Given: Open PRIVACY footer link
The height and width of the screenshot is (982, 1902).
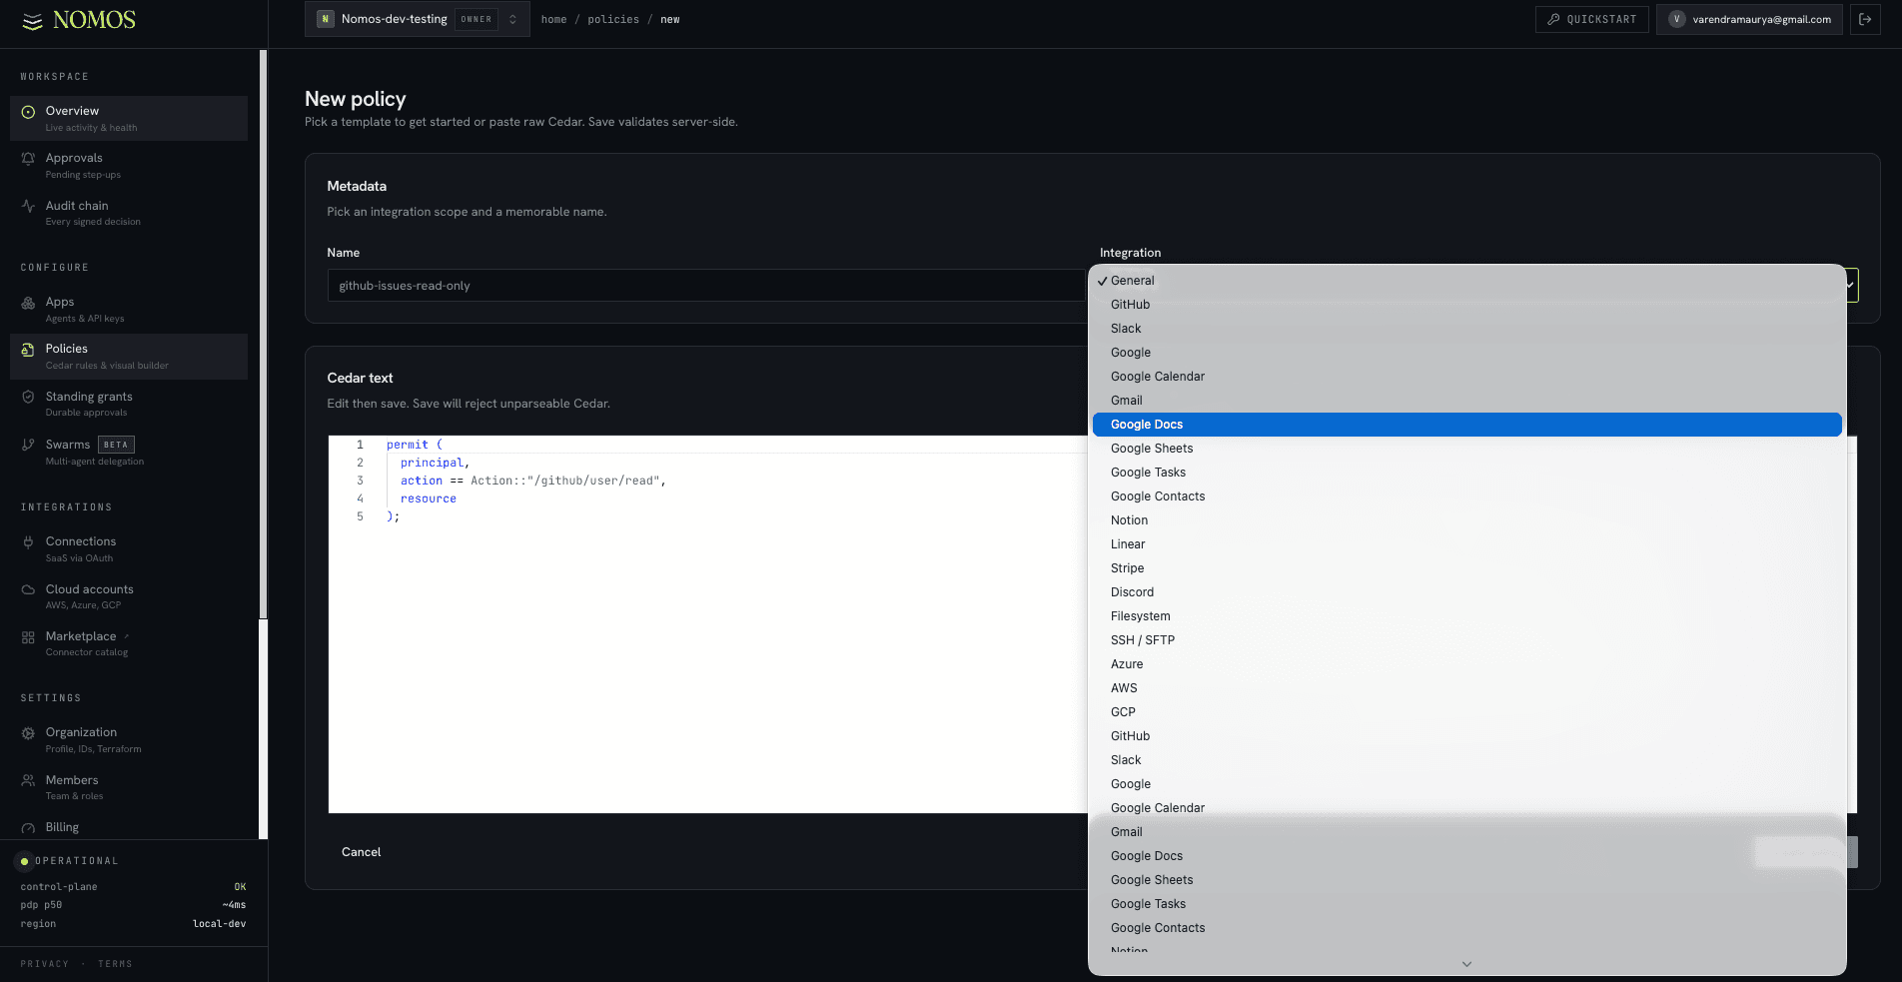Looking at the screenshot, I should click(45, 964).
